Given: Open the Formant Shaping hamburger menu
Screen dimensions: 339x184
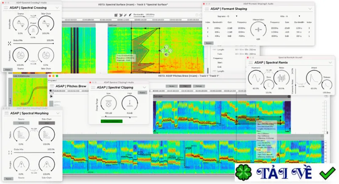Looking at the screenshot, I should click(207, 9).
